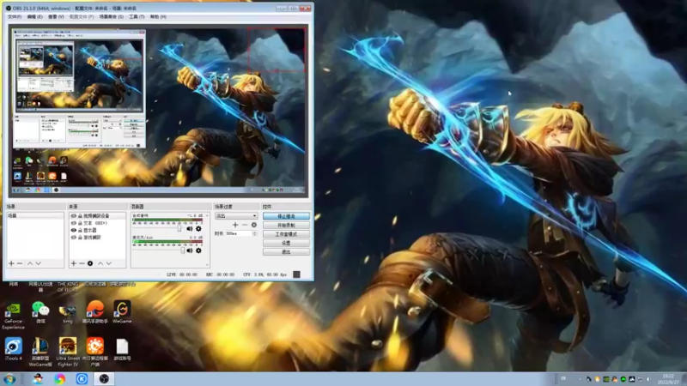This screenshot has width=687, height=386.
Task: Open the 腾讯手游助手 desktop shortcut
Action: coord(95,312)
